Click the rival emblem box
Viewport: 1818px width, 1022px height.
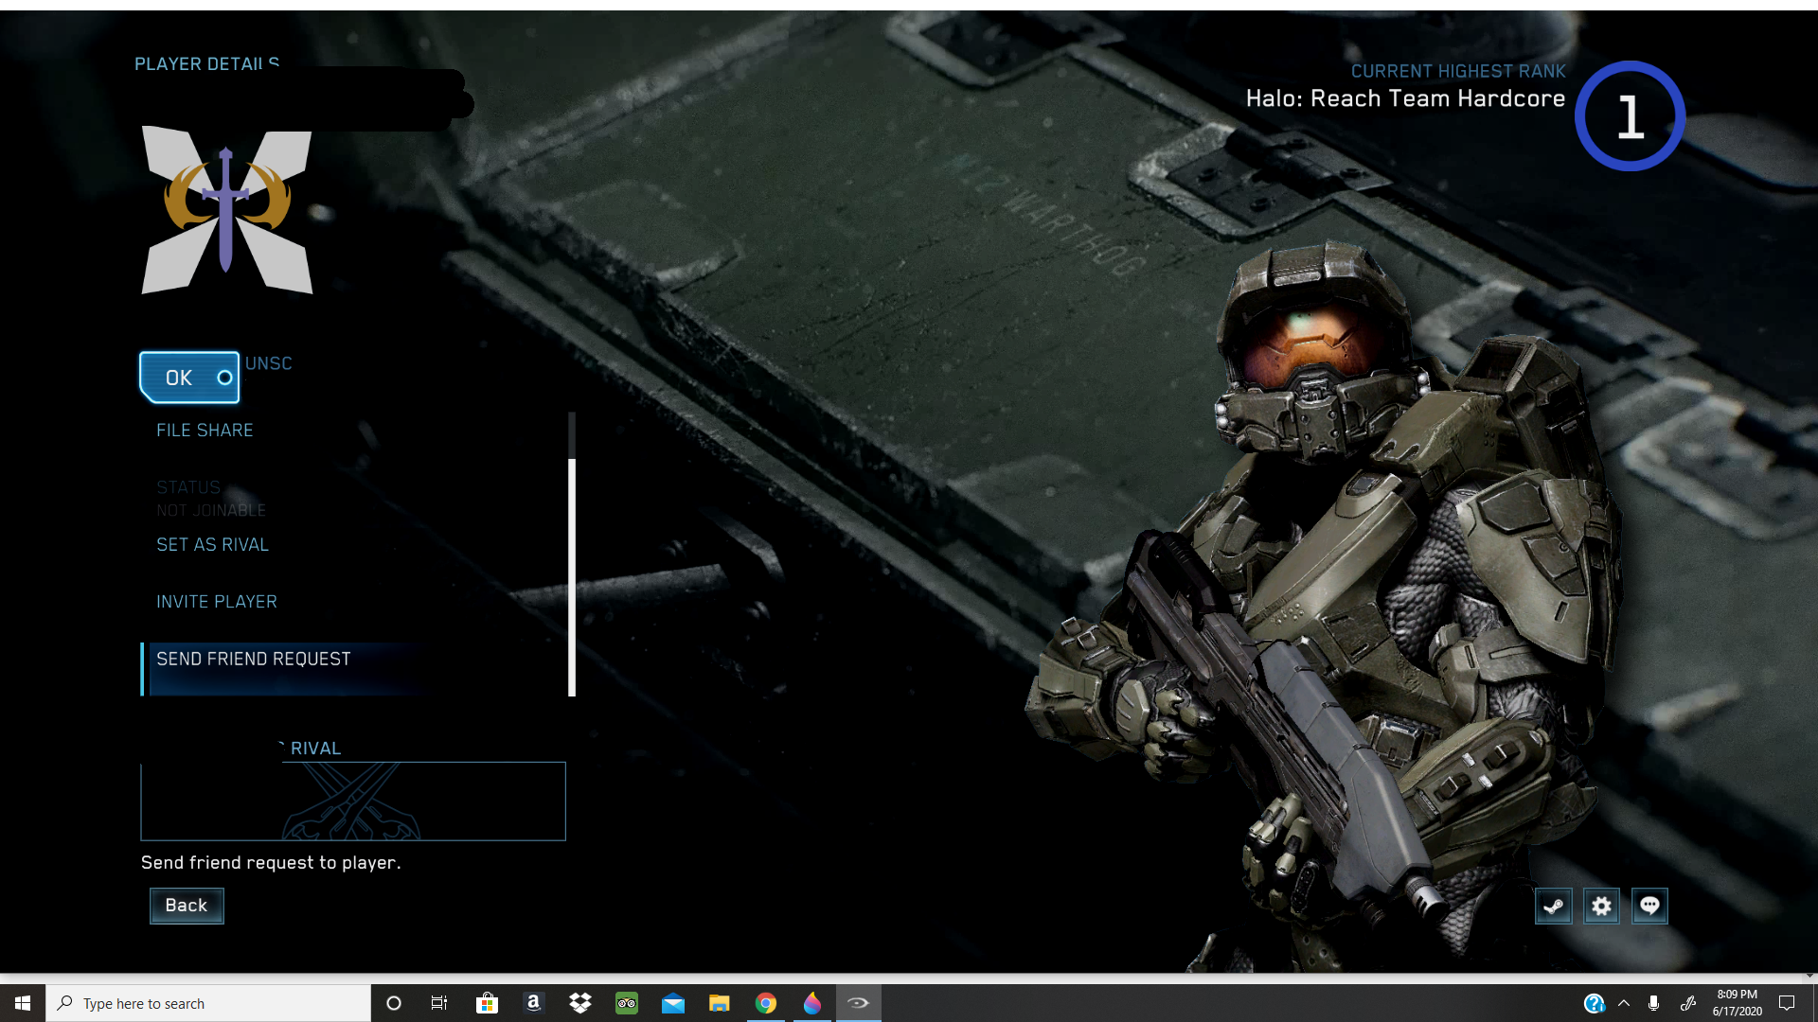[352, 802]
